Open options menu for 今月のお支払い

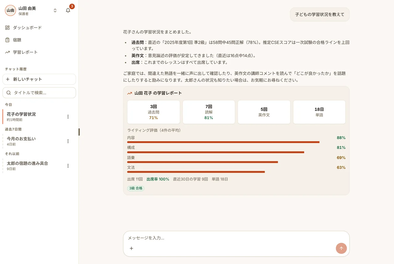pos(68,141)
